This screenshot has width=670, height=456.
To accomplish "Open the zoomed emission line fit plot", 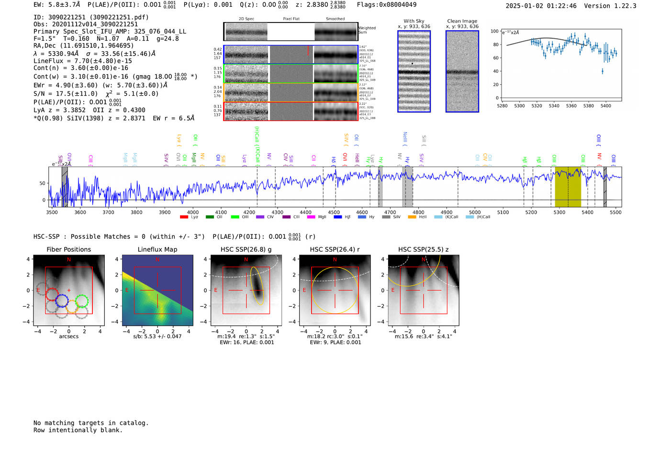I will coord(562,66).
